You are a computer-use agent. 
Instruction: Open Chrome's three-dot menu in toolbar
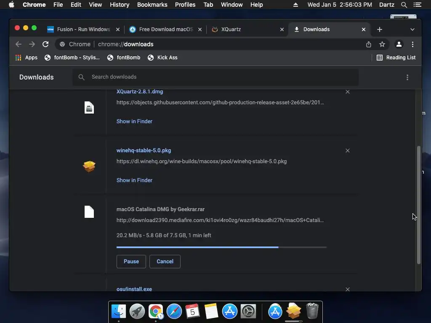tap(412, 44)
